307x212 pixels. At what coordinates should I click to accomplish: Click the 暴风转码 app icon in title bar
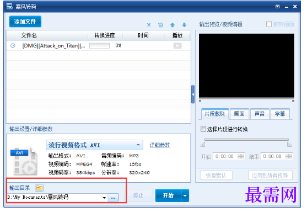9,6
